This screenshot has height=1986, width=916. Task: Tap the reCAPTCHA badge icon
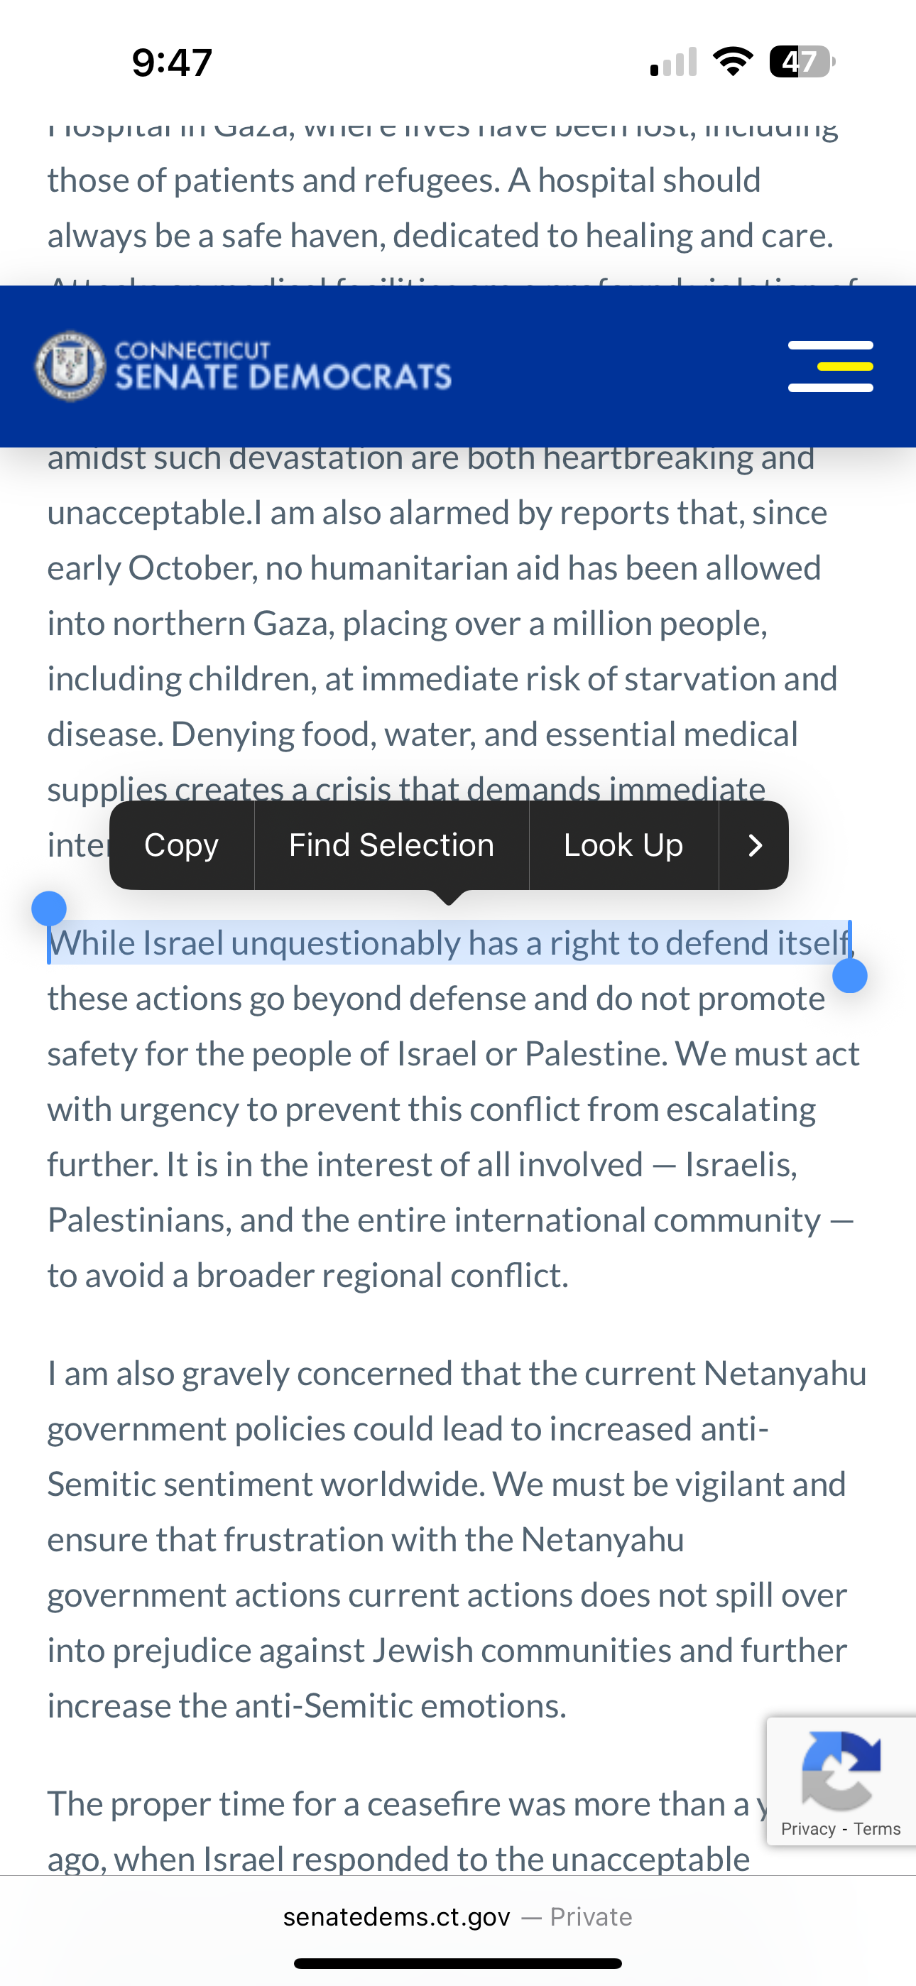(x=841, y=1770)
